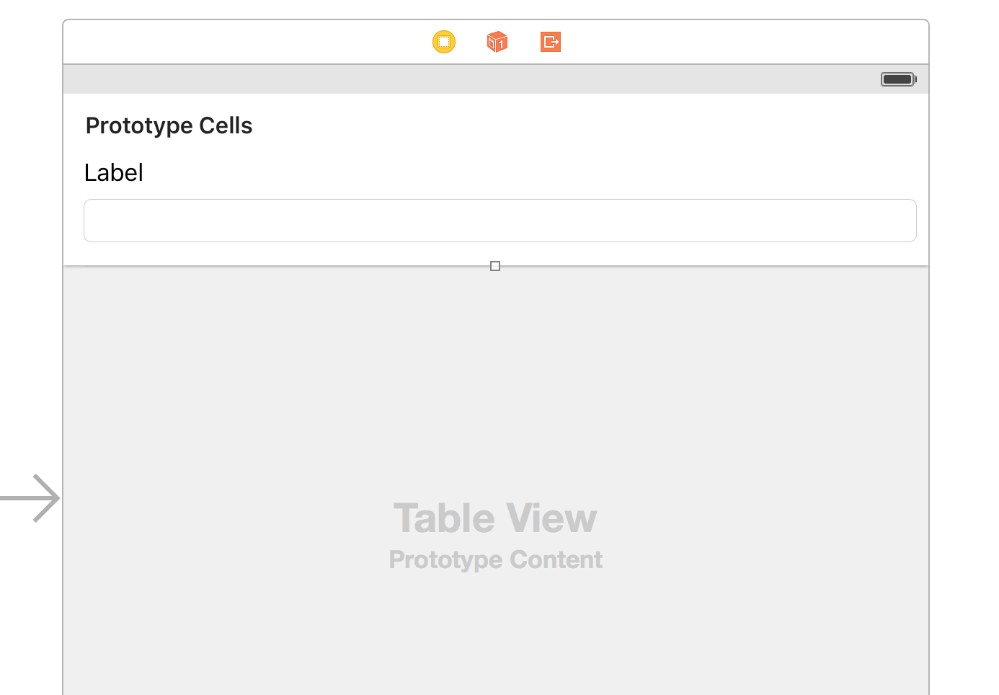This screenshot has width=999, height=695.
Task: Click scene dock area right of Exit icon
Action: [742, 42]
